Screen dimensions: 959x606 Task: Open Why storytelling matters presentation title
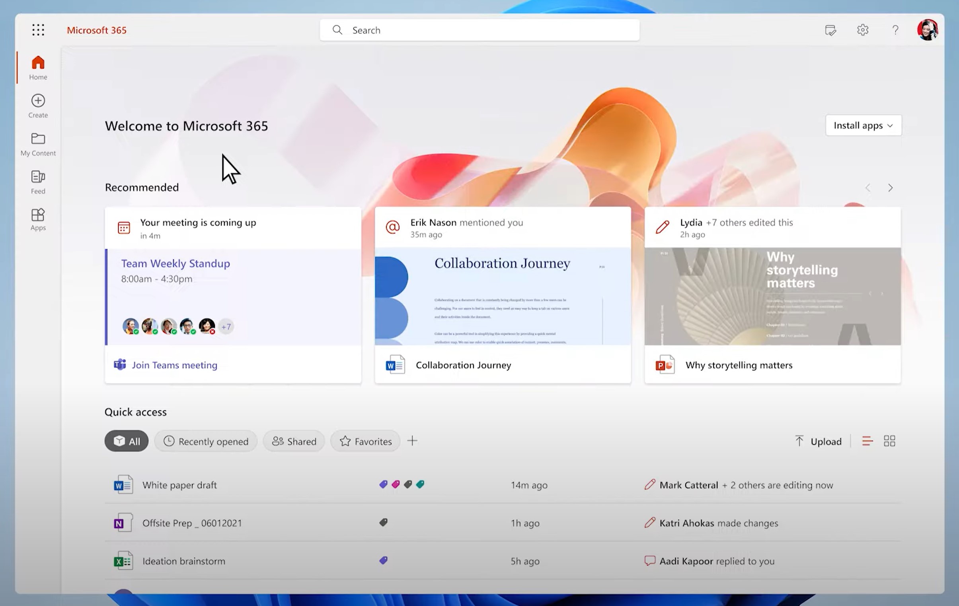[739, 365]
